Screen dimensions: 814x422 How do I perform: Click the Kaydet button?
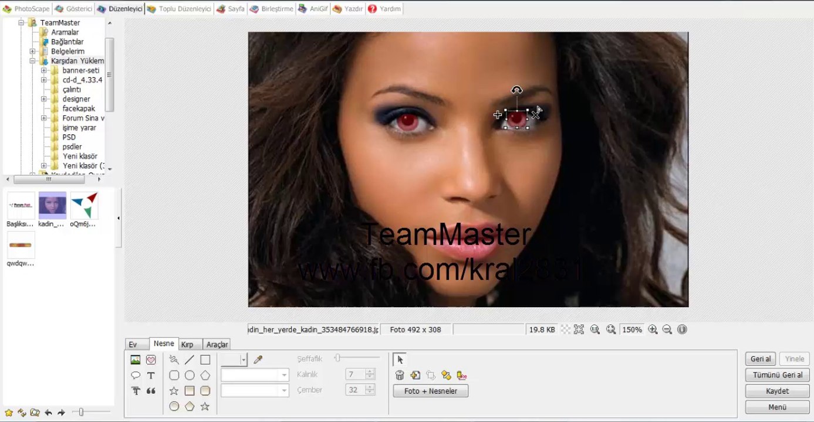tap(778, 391)
